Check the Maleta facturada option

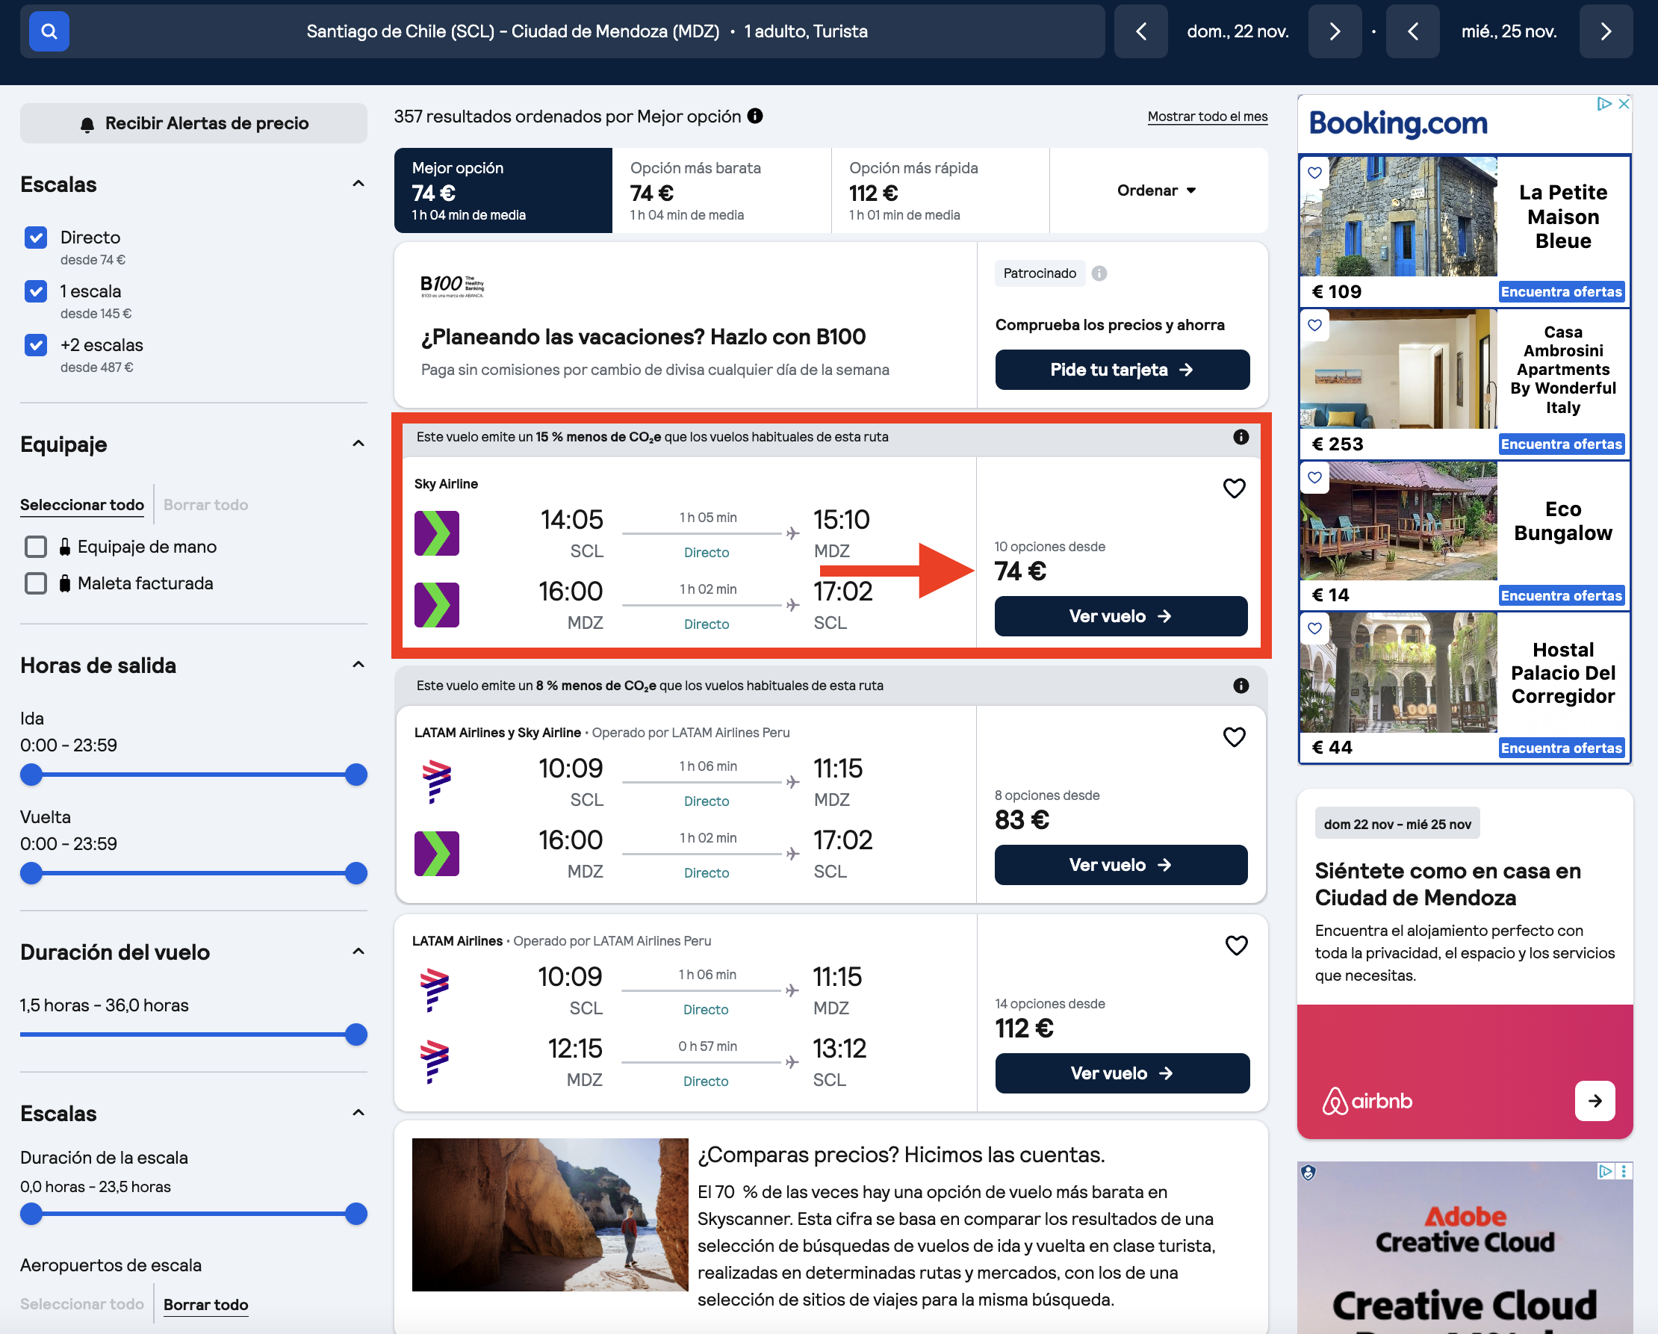pos(35,583)
